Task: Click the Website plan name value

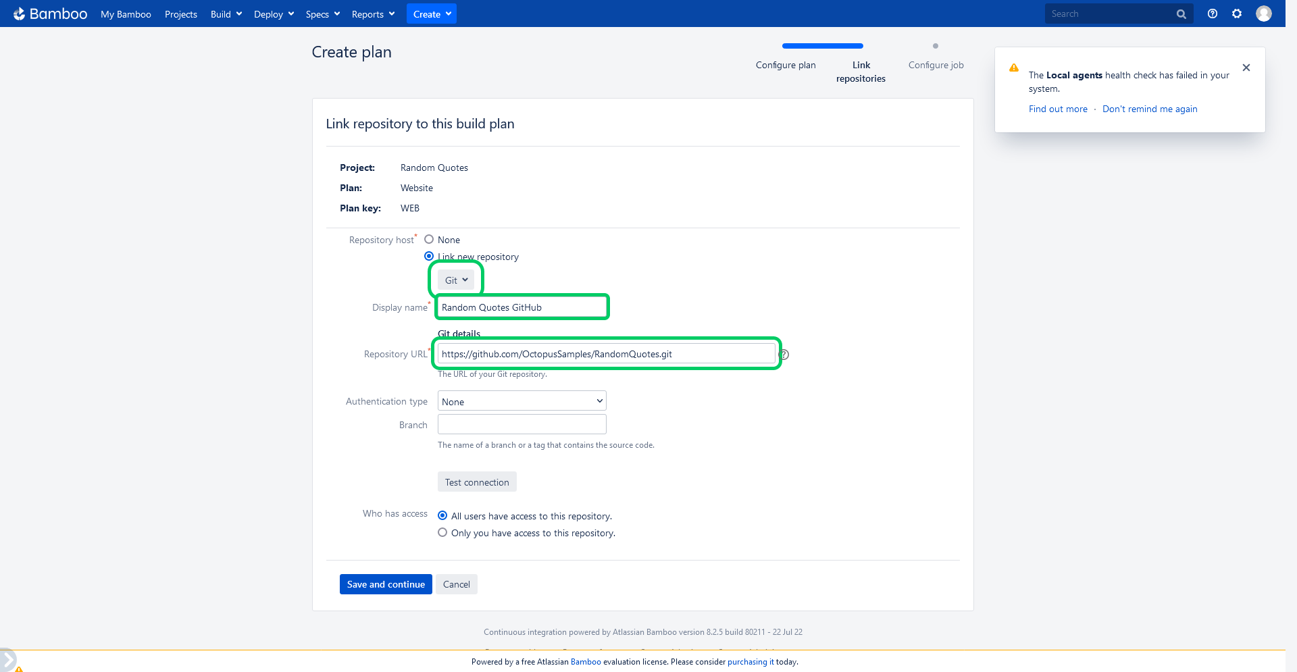Action: pos(417,188)
